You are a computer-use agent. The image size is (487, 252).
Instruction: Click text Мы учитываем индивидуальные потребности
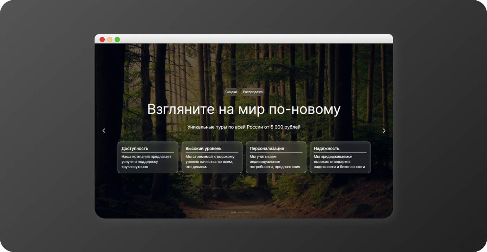(x=275, y=161)
